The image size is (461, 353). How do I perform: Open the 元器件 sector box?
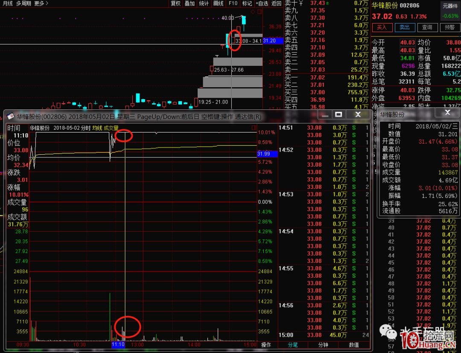tap(450, 6)
